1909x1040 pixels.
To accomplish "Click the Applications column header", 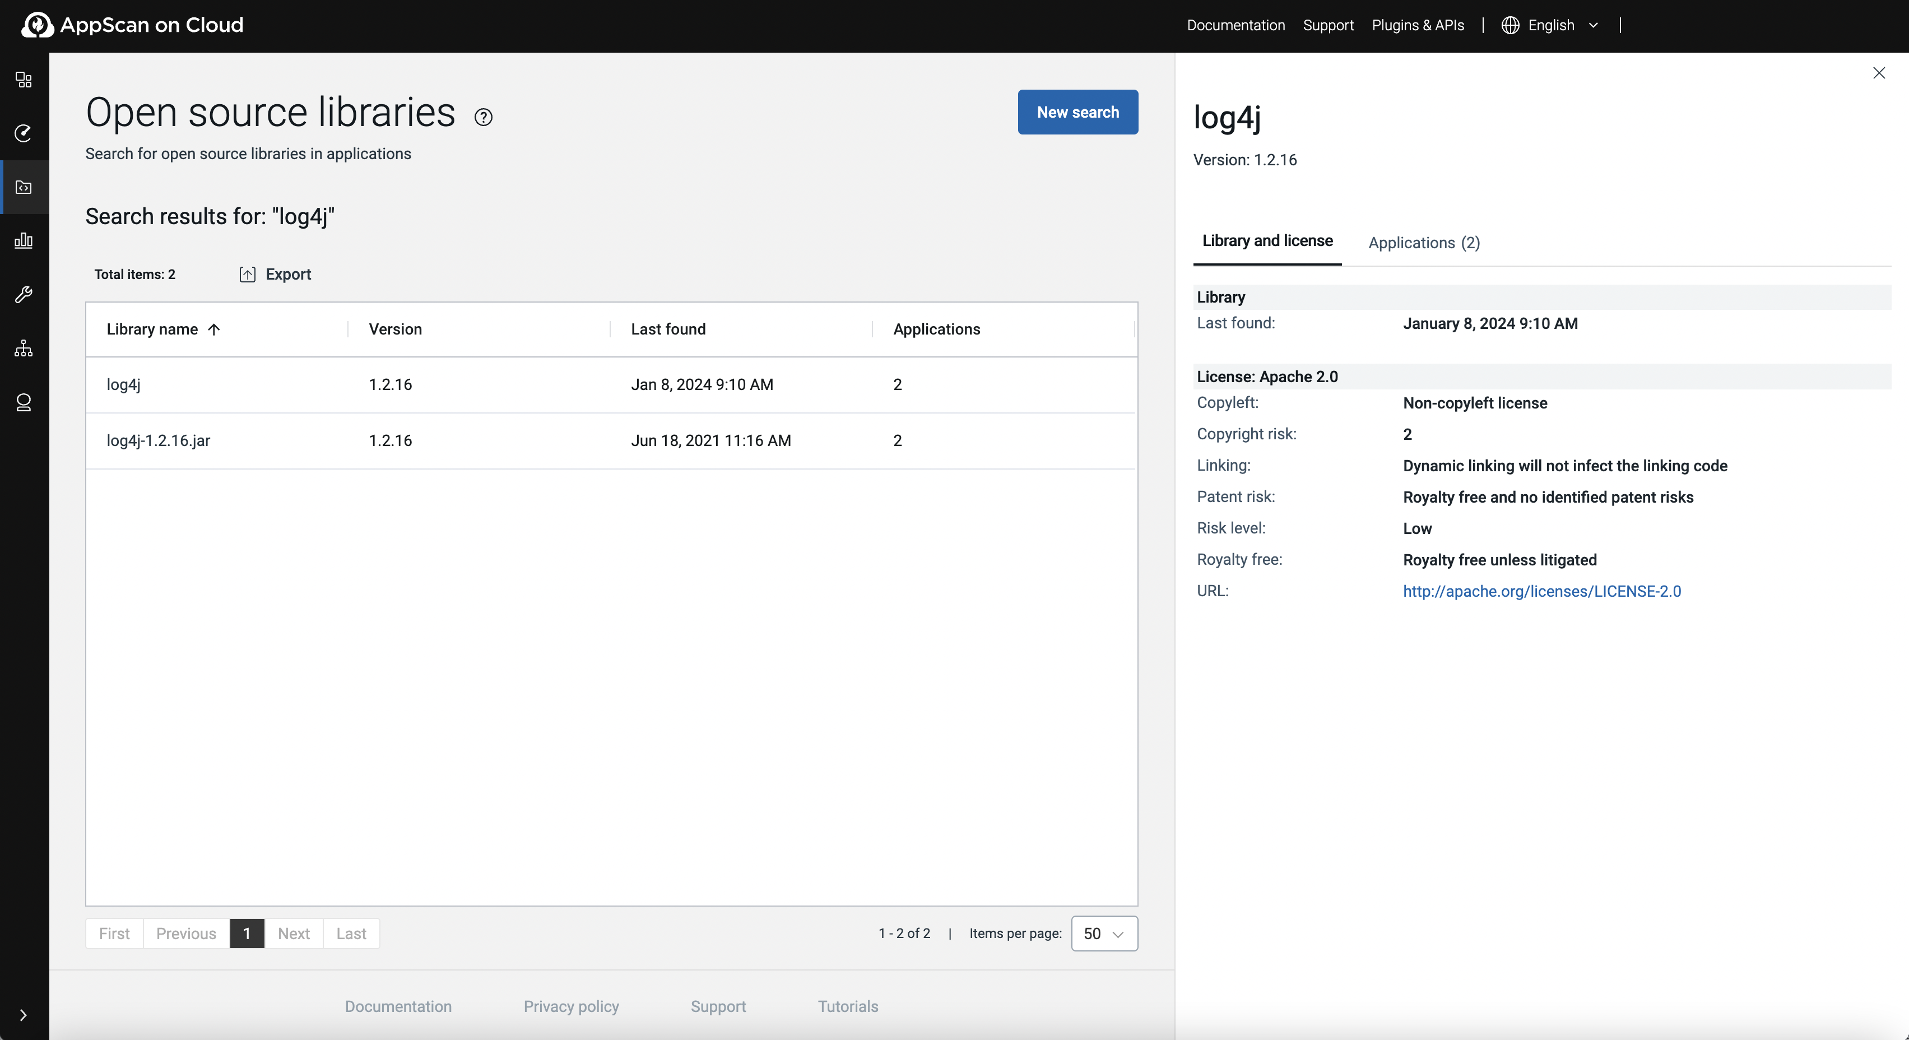I will pyautogui.click(x=937, y=329).
